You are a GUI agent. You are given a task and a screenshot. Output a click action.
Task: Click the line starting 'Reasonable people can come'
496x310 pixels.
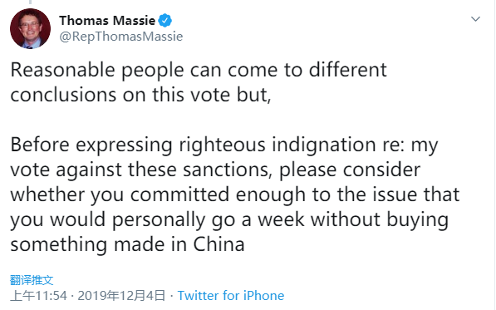[x=199, y=70]
